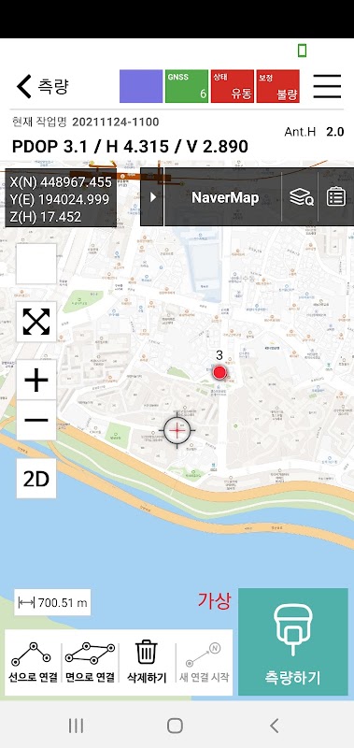The image size is (354, 748).
Task: Start survey with 측량하기 button
Action: pos(293,641)
